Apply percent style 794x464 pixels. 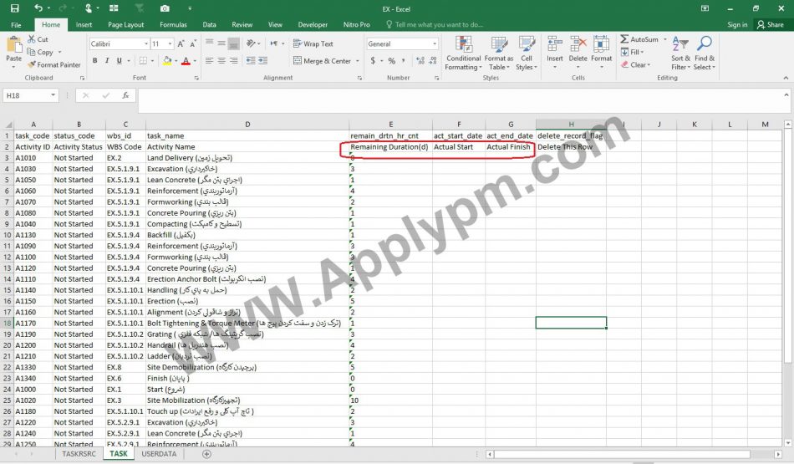coord(391,61)
